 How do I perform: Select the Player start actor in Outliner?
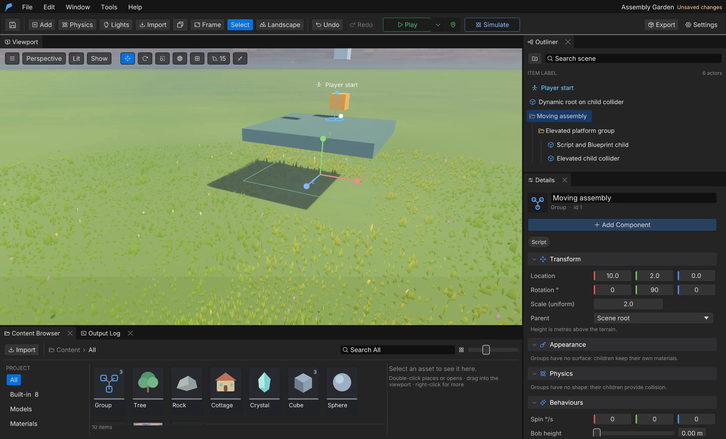(x=557, y=88)
